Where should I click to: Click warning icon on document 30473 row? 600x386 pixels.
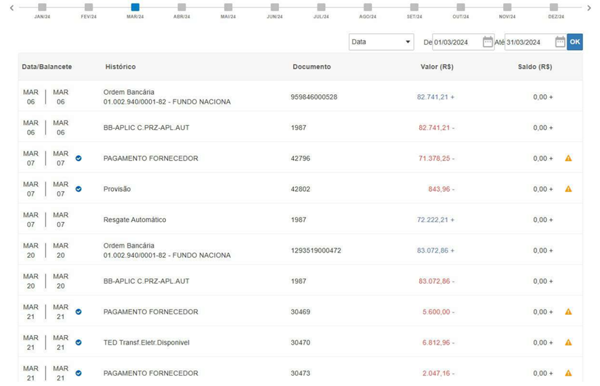tap(568, 372)
